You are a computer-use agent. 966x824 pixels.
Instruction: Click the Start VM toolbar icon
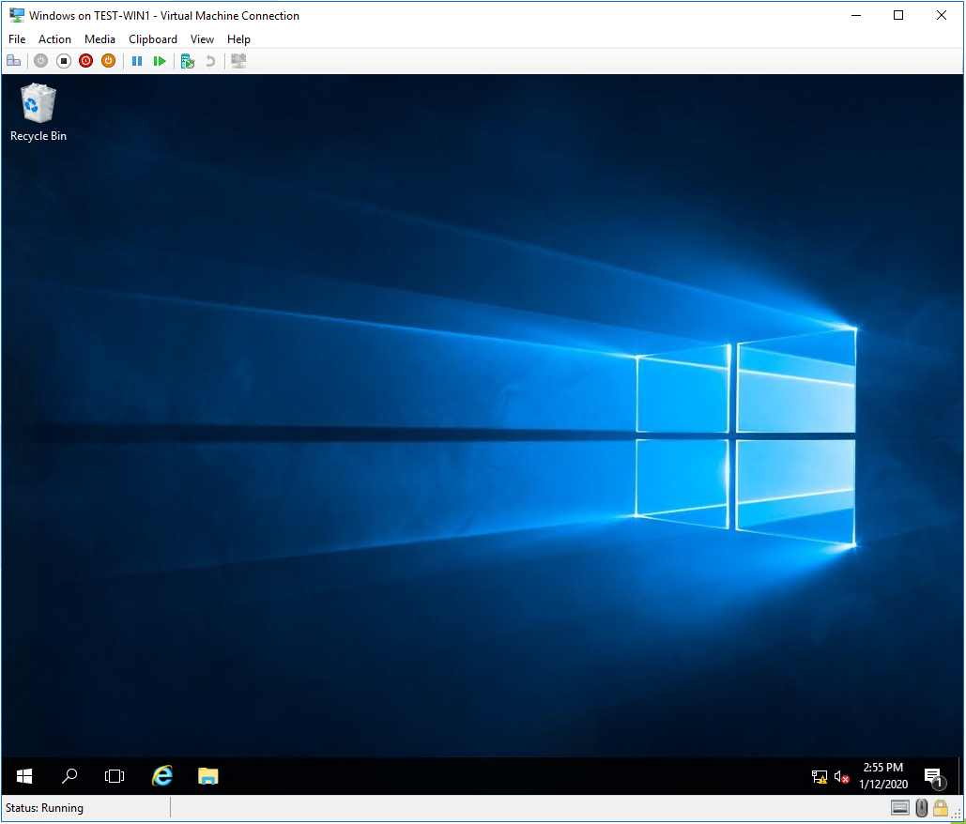click(40, 61)
